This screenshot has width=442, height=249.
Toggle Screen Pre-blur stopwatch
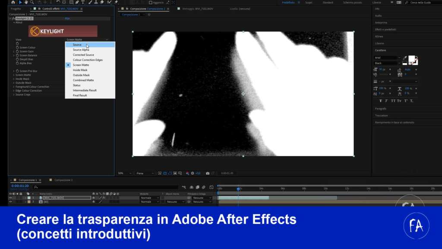[17, 71]
